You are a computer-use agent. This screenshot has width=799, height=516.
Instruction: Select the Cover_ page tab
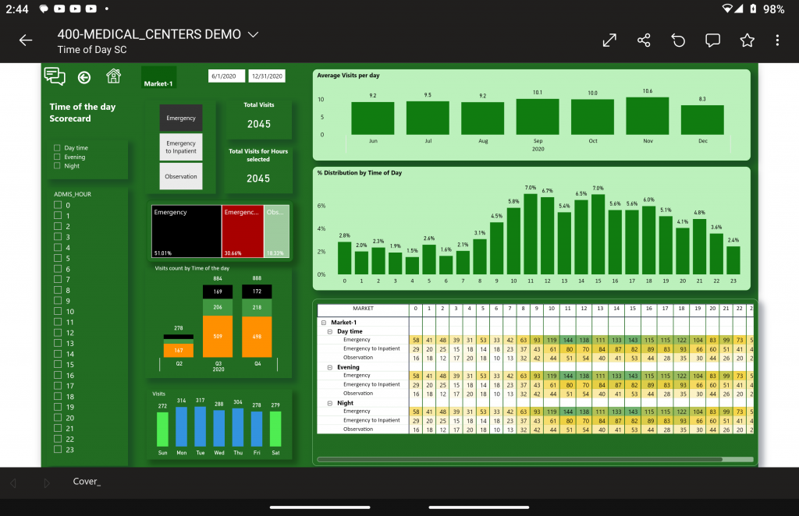(x=87, y=482)
